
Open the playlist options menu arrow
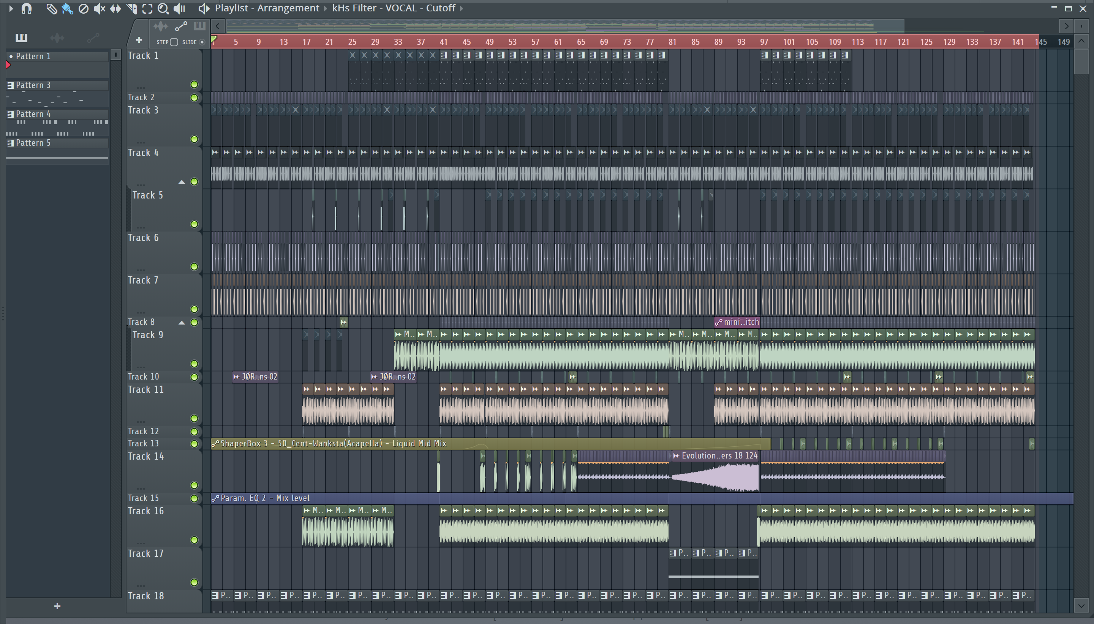click(11, 8)
